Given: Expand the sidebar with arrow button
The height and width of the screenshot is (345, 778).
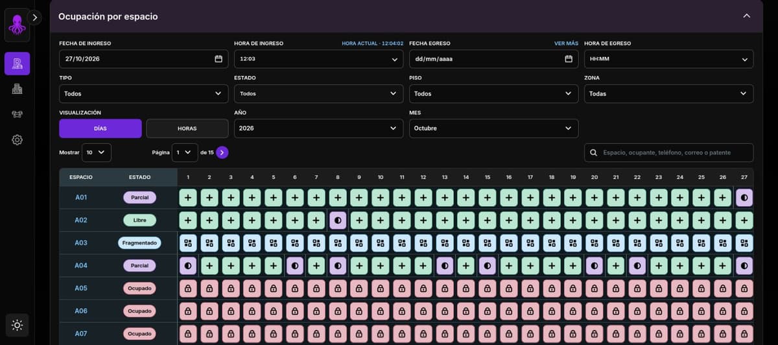Looking at the screenshot, I should coord(34,18).
